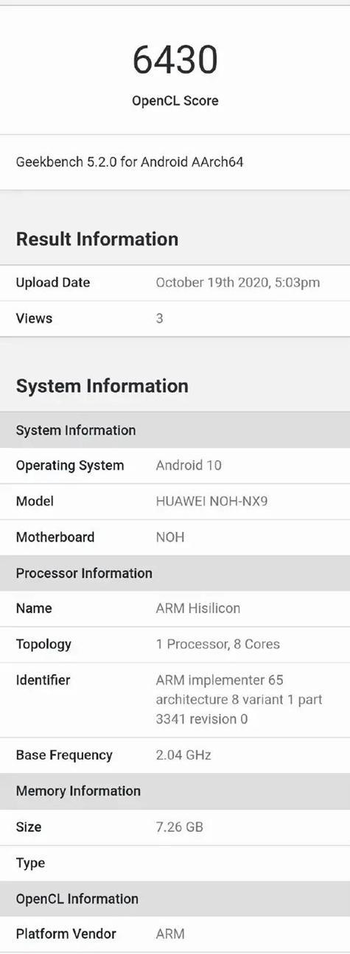The image size is (350, 954).
Task: Click the gray System Information subsection row
Action: click(175, 430)
